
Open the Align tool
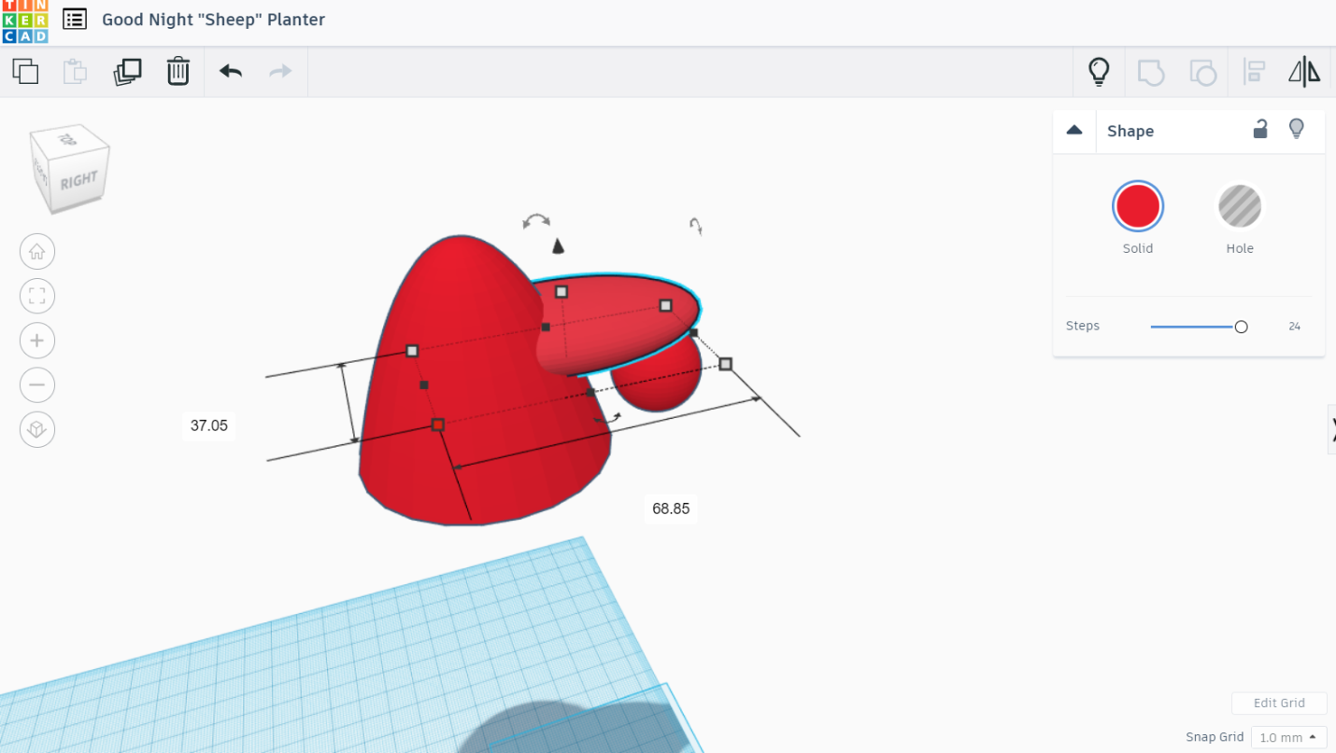pyautogui.click(x=1254, y=72)
